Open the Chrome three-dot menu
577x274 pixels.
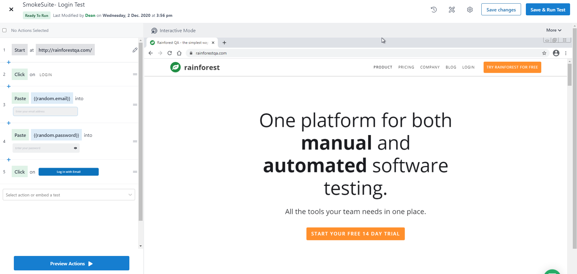click(x=566, y=53)
